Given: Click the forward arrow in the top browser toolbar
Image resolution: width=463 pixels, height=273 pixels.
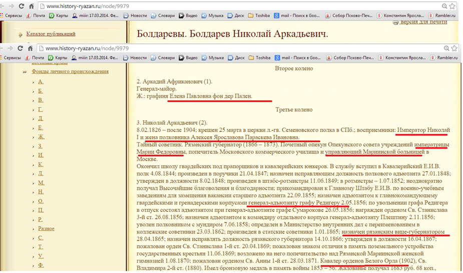Looking at the screenshot, I should 11,6.
